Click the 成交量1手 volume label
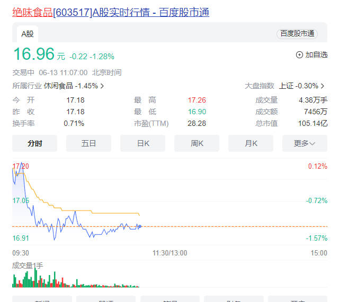 [28, 266]
